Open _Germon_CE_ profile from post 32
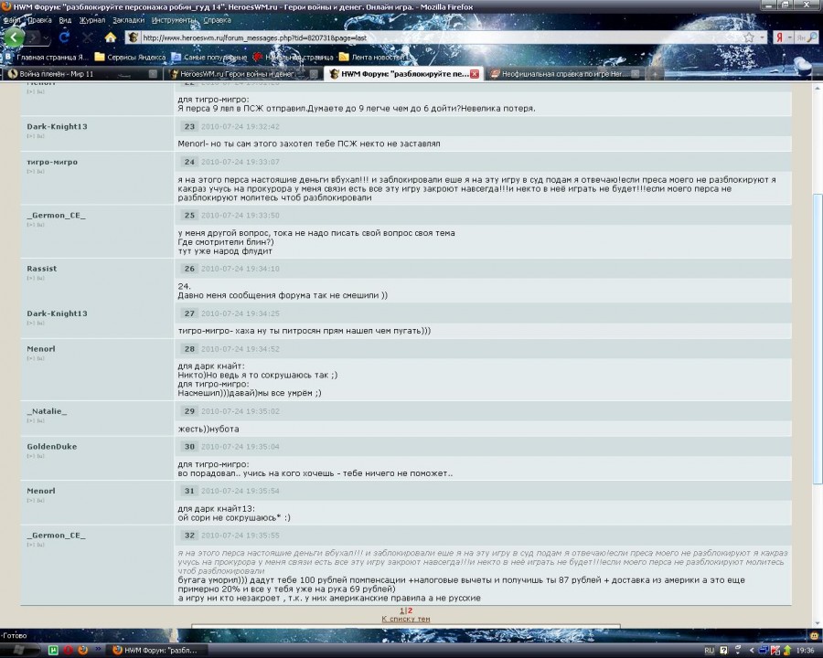 [56, 536]
